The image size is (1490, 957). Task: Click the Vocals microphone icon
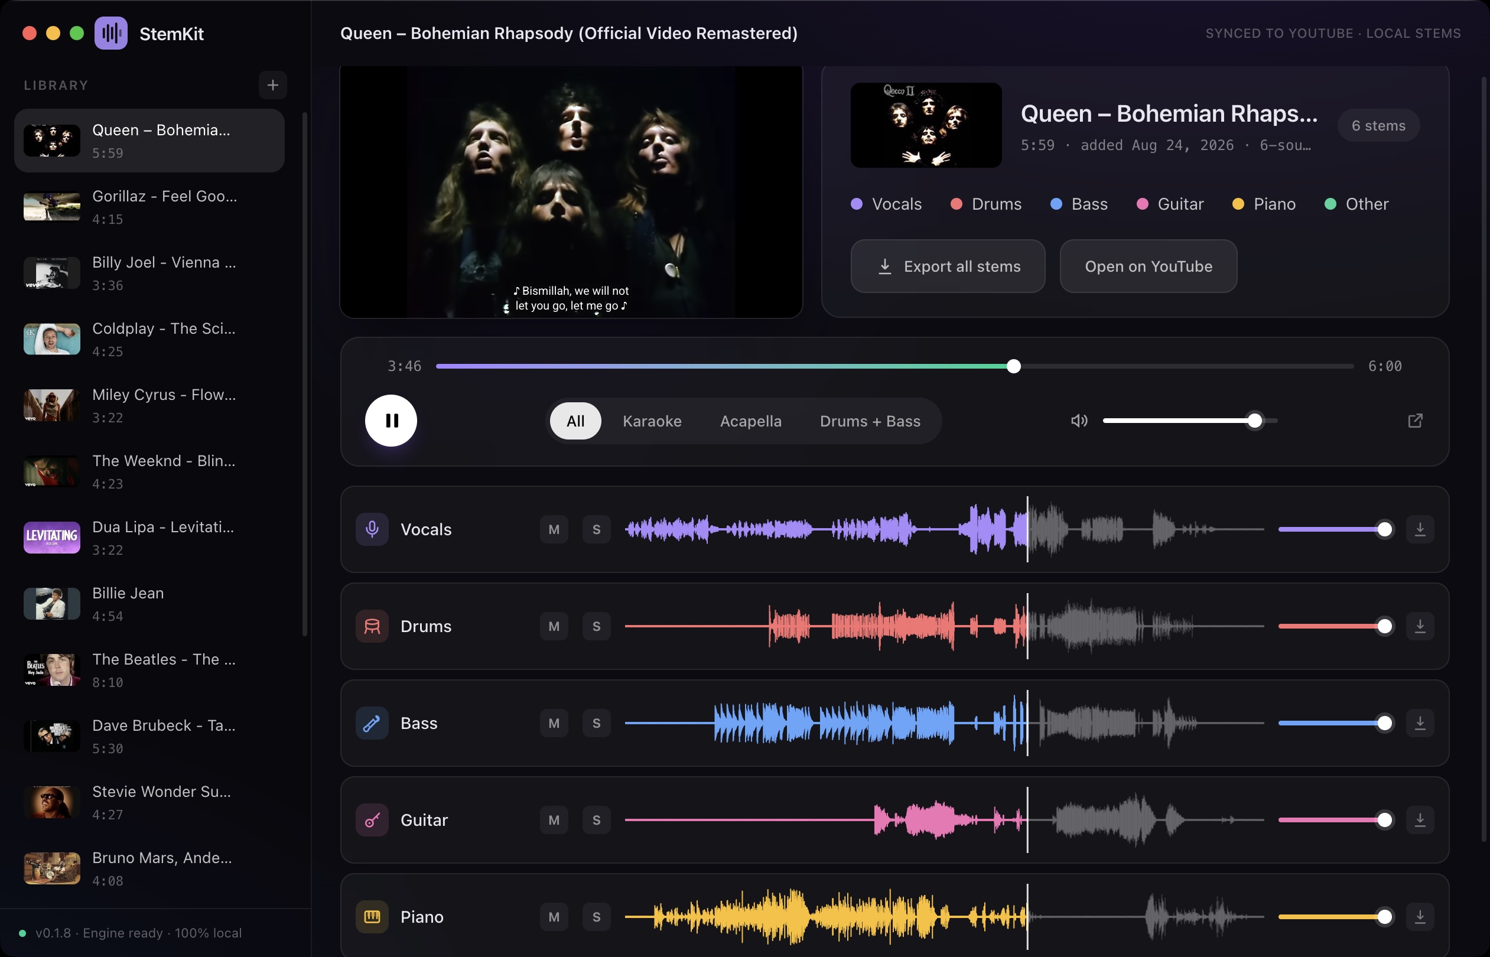pyautogui.click(x=372, y=529)
